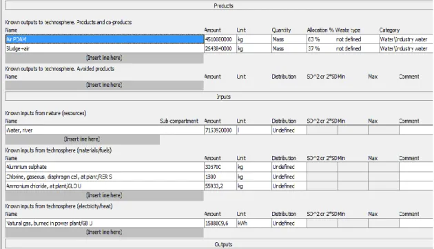Screen dimensions: 434x249
Task: Open distribution dropdown for Aluminium sulphate
Action: pyautogui.click(x=289, y=167)
